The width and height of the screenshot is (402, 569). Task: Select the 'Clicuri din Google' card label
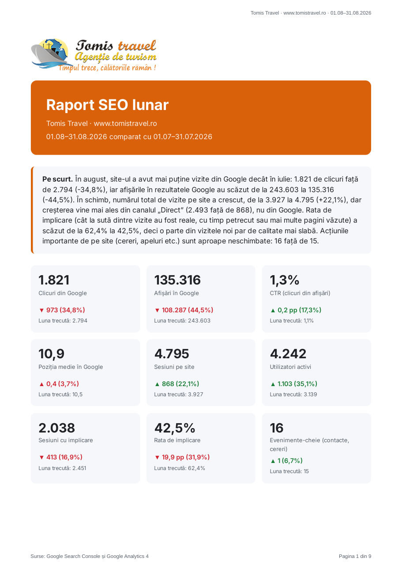tap(63, 293)
